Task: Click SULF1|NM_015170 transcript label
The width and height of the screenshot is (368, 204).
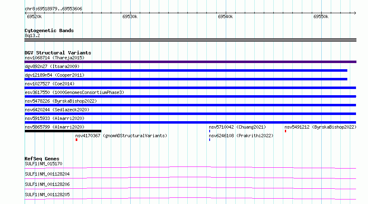Action: pos(43,164)
